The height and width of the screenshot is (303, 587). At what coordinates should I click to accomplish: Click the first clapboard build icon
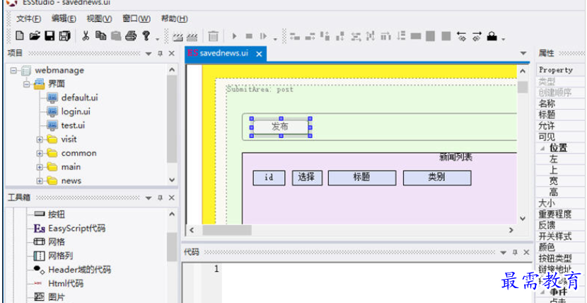177,37
